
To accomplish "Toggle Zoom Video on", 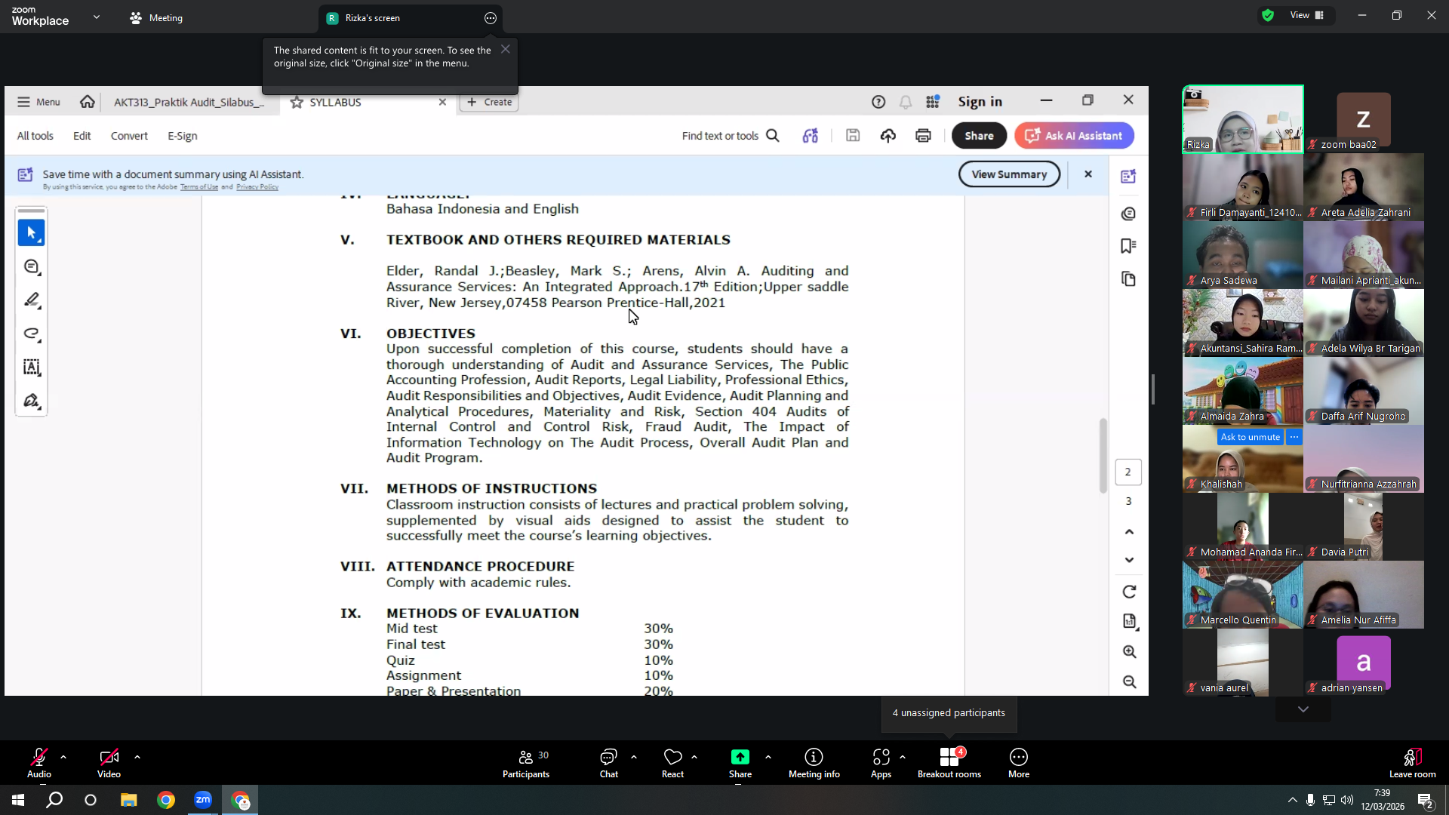I will pos(109,763).
